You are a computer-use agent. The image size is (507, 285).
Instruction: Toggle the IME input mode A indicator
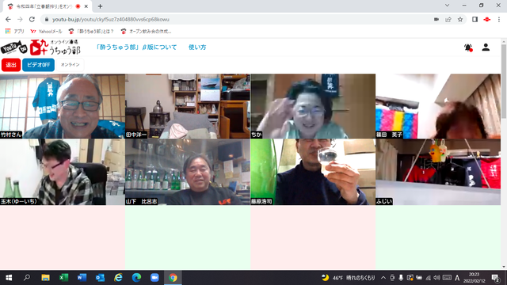click(457, 278)
